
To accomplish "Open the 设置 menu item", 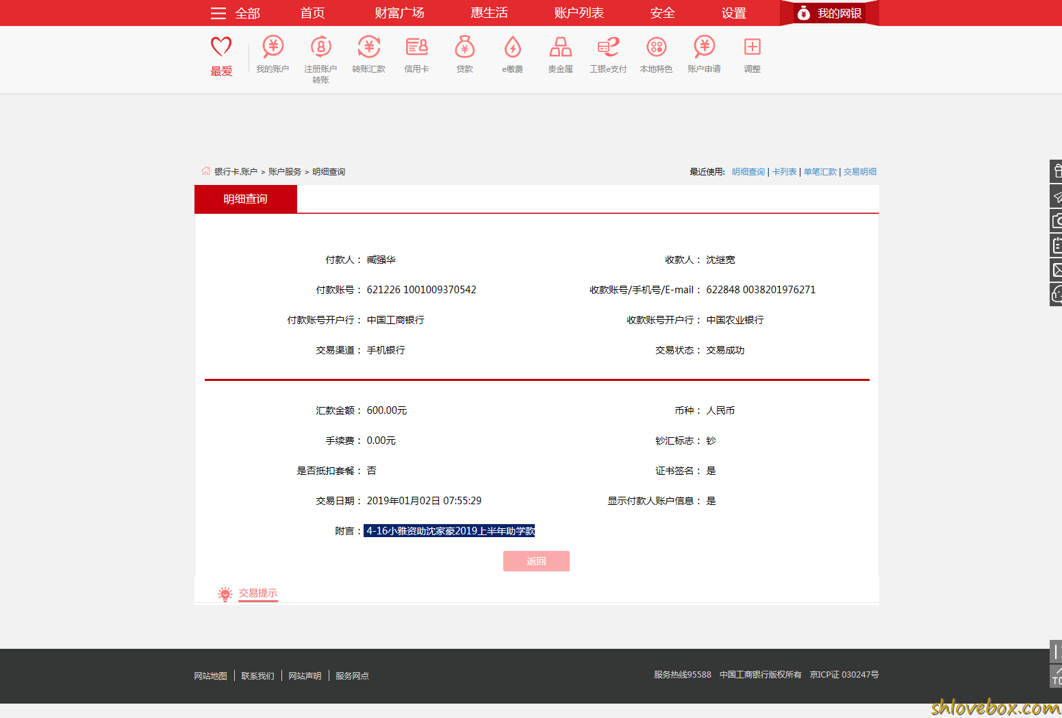I will (733, 13).
